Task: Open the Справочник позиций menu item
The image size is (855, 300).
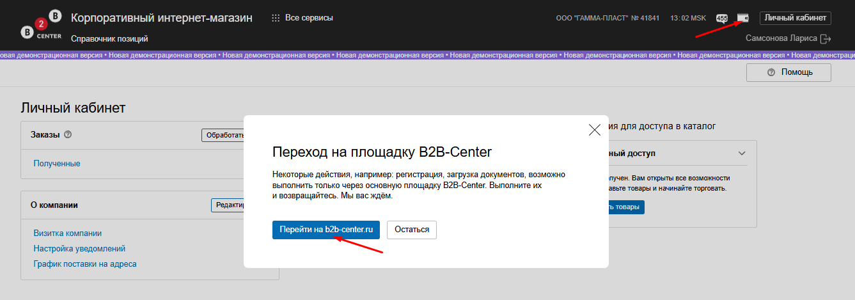Action: tap(109, 39)
